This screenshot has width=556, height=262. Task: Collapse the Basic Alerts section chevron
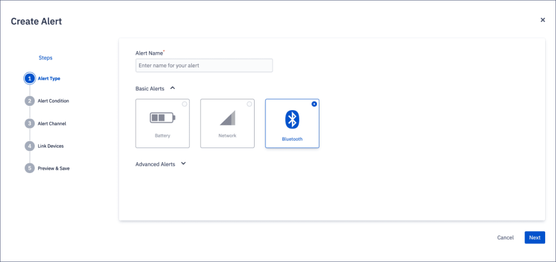(x=173, y=87)
